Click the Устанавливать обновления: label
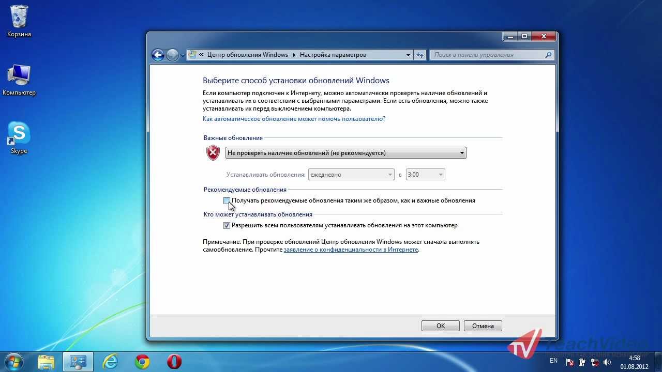The image size is (662, 372). (x=266, y=175)
